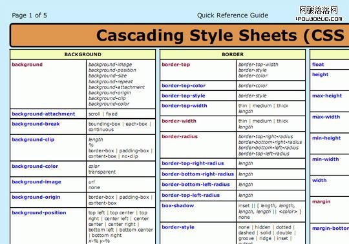Click the 'x-% y-%' value text
Viewport: 349px width, 244px height.
tap(99, 241)
